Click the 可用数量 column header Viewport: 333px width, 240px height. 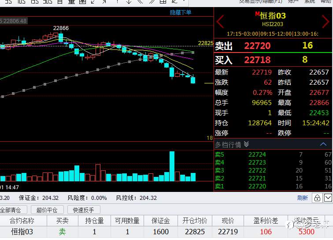click(x=127, y=221)
